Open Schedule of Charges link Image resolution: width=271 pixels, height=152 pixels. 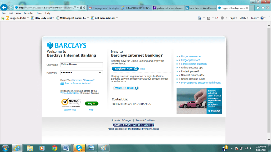[x=121, y=120]
